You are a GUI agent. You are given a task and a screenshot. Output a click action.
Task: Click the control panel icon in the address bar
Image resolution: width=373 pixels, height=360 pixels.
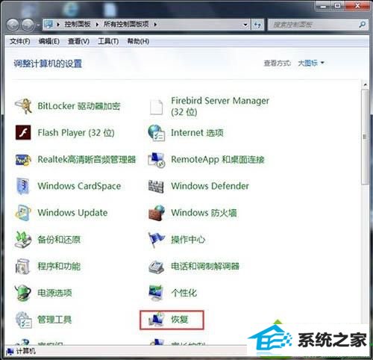(x=48, y=24)
